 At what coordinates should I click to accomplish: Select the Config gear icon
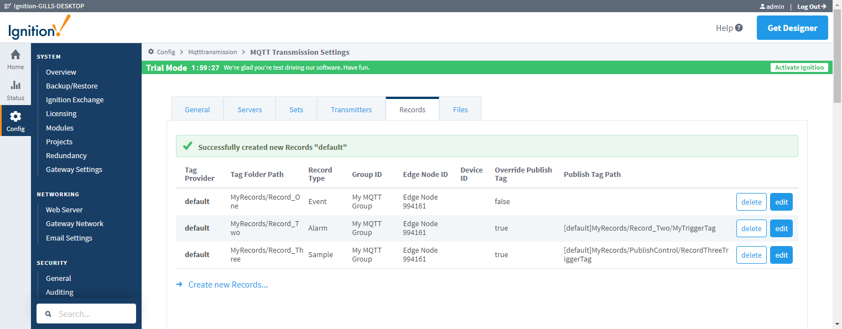click(15, 116)
